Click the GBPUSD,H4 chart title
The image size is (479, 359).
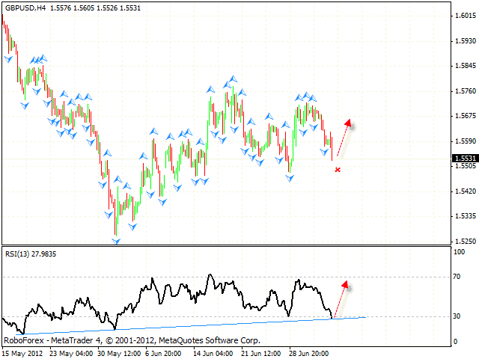[26, 6]
